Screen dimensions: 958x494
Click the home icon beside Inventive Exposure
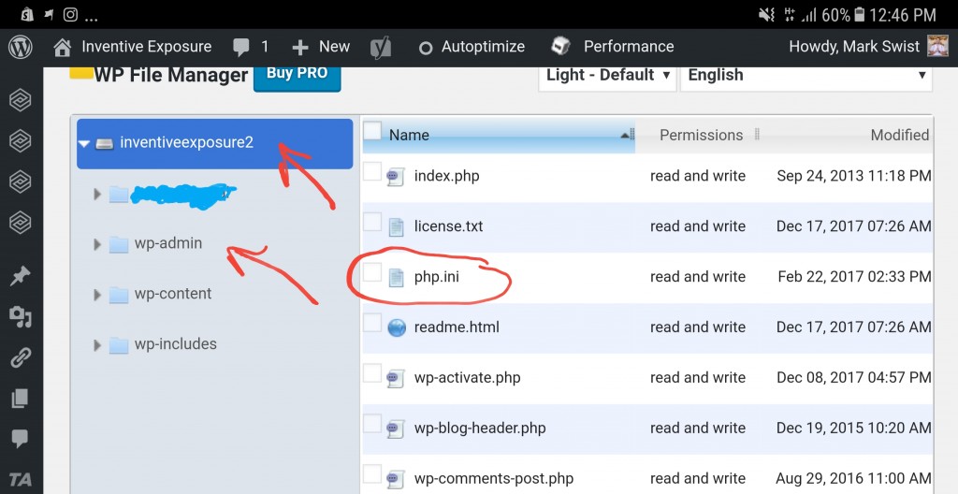tap(62, 47)
